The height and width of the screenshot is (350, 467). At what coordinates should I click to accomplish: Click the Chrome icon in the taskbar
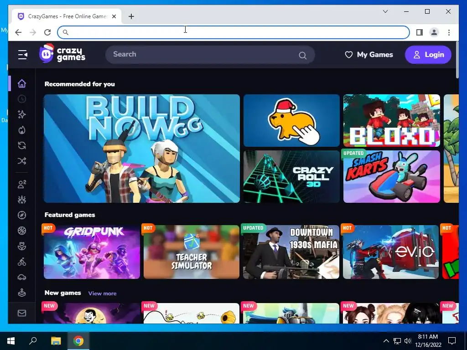[78, 341]
